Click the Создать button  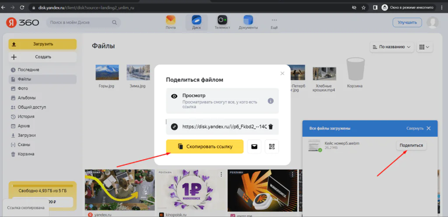(42, 57)
